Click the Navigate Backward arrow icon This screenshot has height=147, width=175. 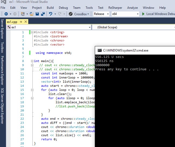pos(6,14)
